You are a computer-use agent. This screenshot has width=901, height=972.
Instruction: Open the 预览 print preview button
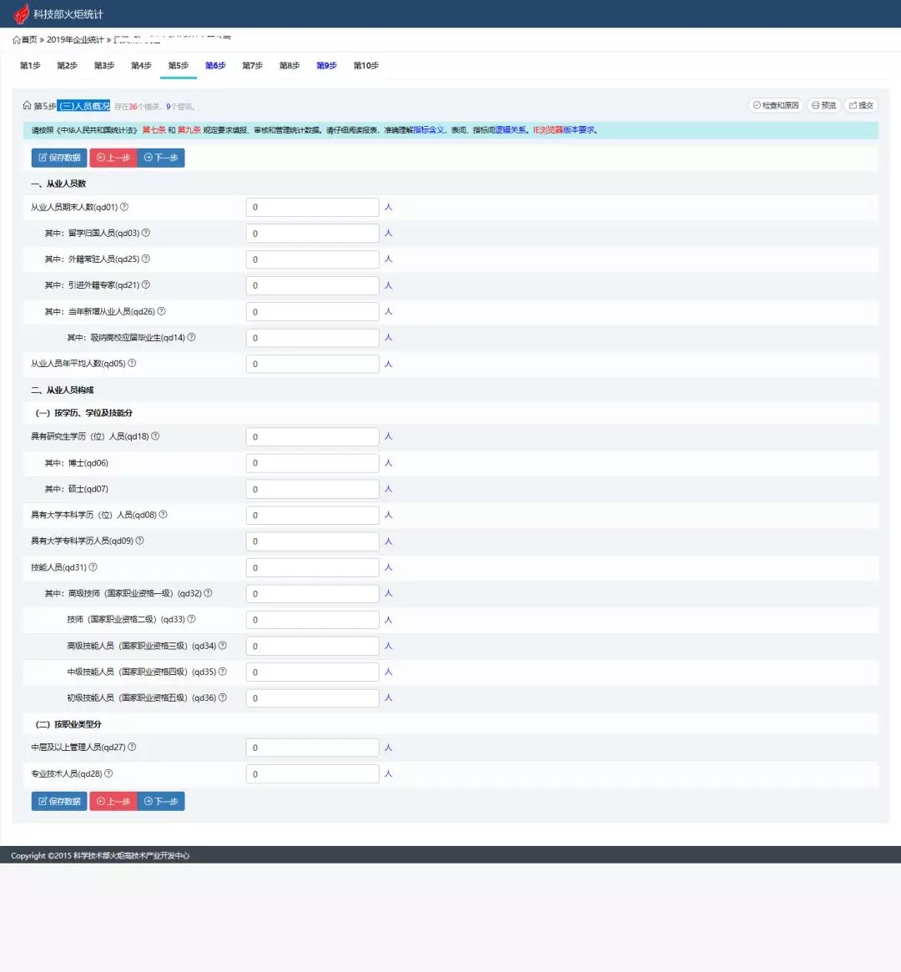pyautogui.click(x=823, y=105)
